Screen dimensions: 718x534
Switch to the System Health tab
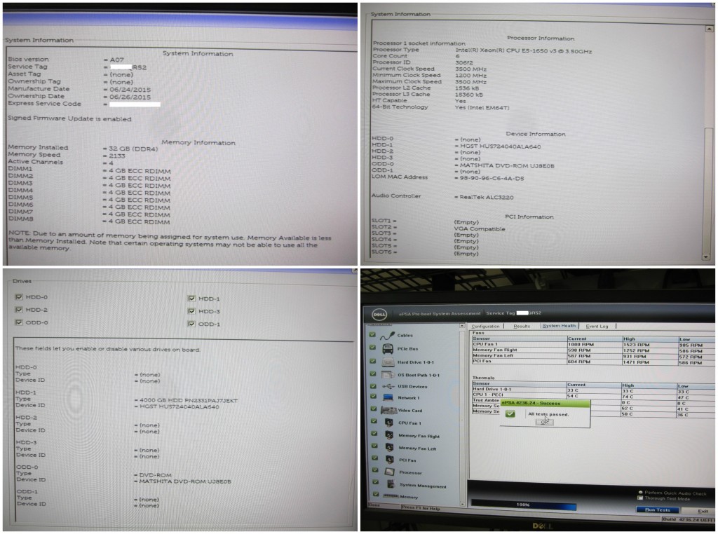(559, 326)
